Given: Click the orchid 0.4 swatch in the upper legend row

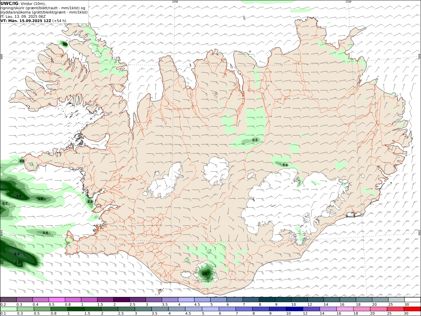Looking at the screenshot, I should pyautogui.click(x=40, y=300).
